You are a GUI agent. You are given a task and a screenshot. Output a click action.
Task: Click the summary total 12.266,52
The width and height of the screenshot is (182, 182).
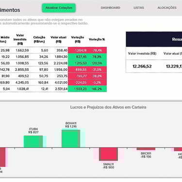(142, 66)
